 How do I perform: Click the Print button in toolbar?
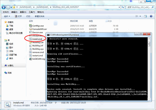click(x=28, y=16)
